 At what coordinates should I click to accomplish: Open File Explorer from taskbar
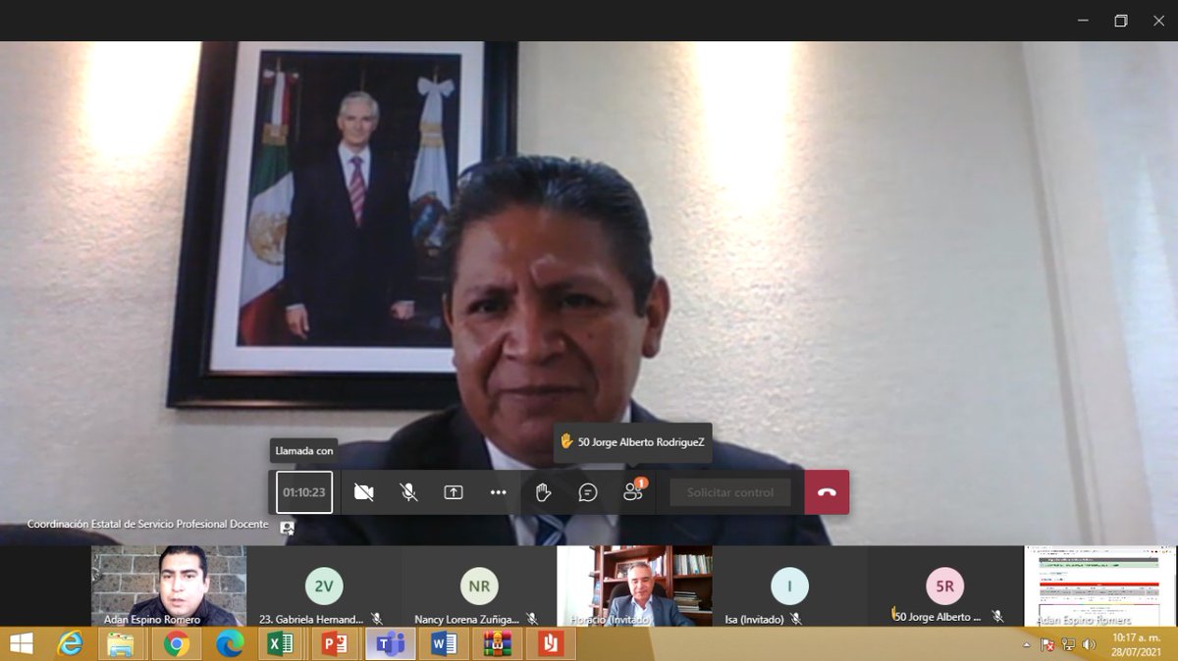click(x=121, y=643)
